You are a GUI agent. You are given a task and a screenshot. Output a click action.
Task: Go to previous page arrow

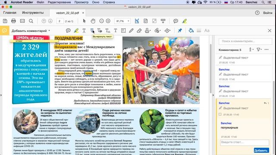tap(44, 21)
